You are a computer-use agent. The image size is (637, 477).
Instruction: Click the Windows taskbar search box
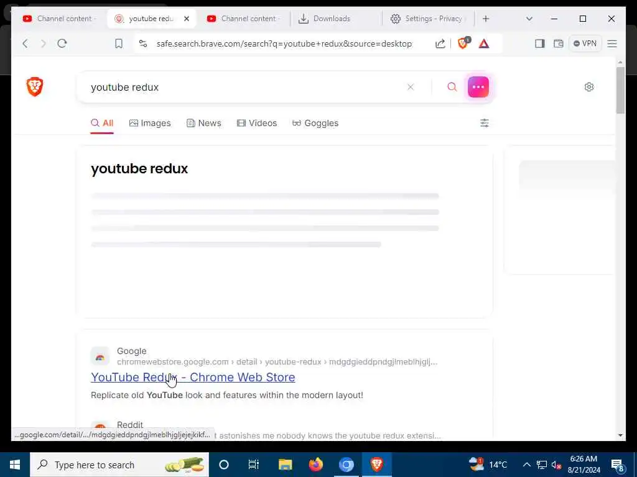click(119, 465)
